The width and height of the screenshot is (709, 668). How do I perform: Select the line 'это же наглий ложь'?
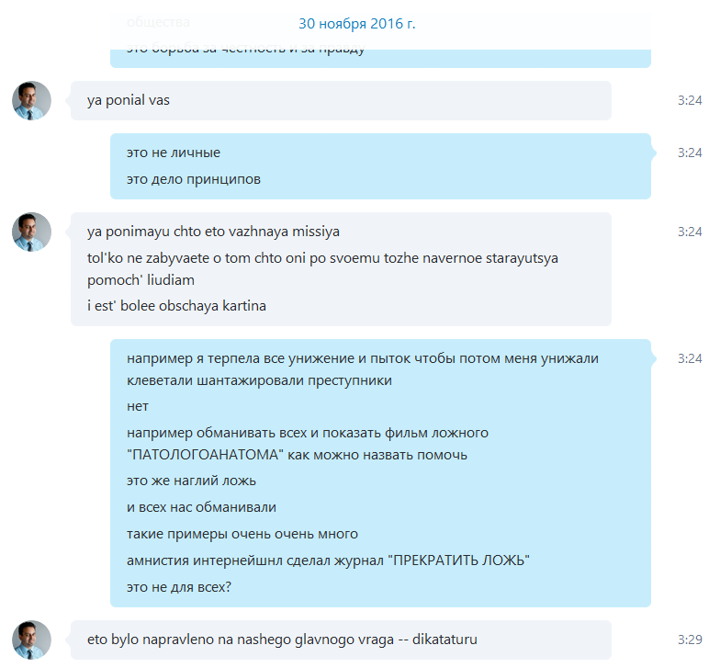click(191, 481)
